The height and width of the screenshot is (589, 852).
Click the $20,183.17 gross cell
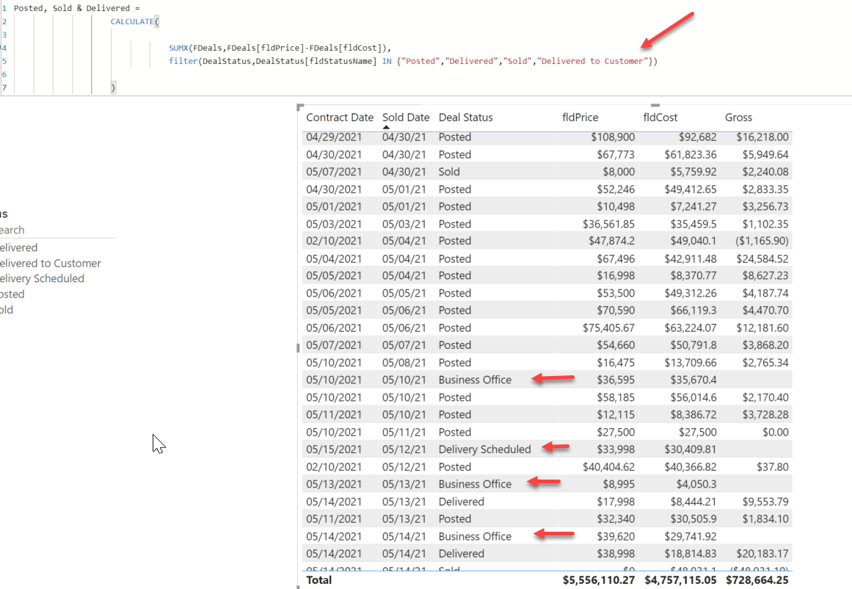click(762, 554)
